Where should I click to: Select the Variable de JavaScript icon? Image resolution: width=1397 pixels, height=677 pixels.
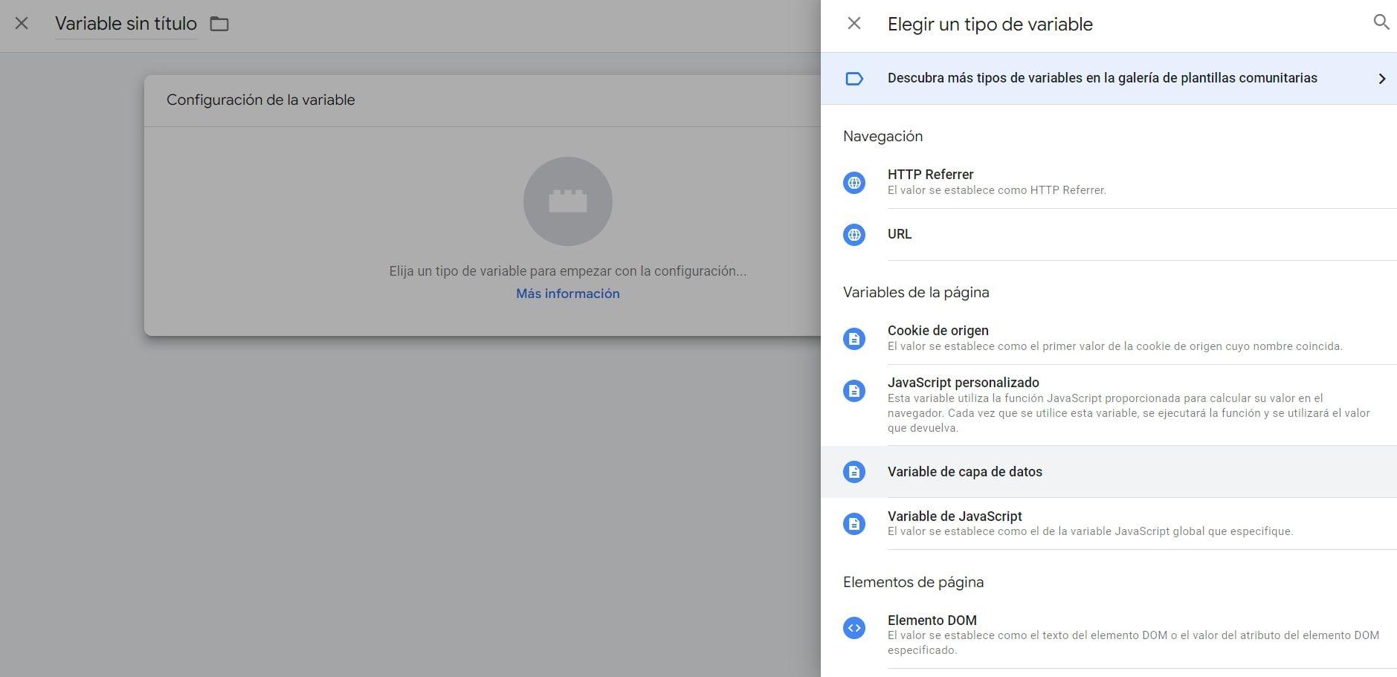point(855,523)
